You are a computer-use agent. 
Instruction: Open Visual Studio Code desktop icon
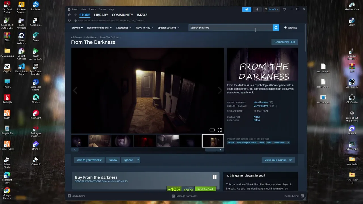coord(21,69)
